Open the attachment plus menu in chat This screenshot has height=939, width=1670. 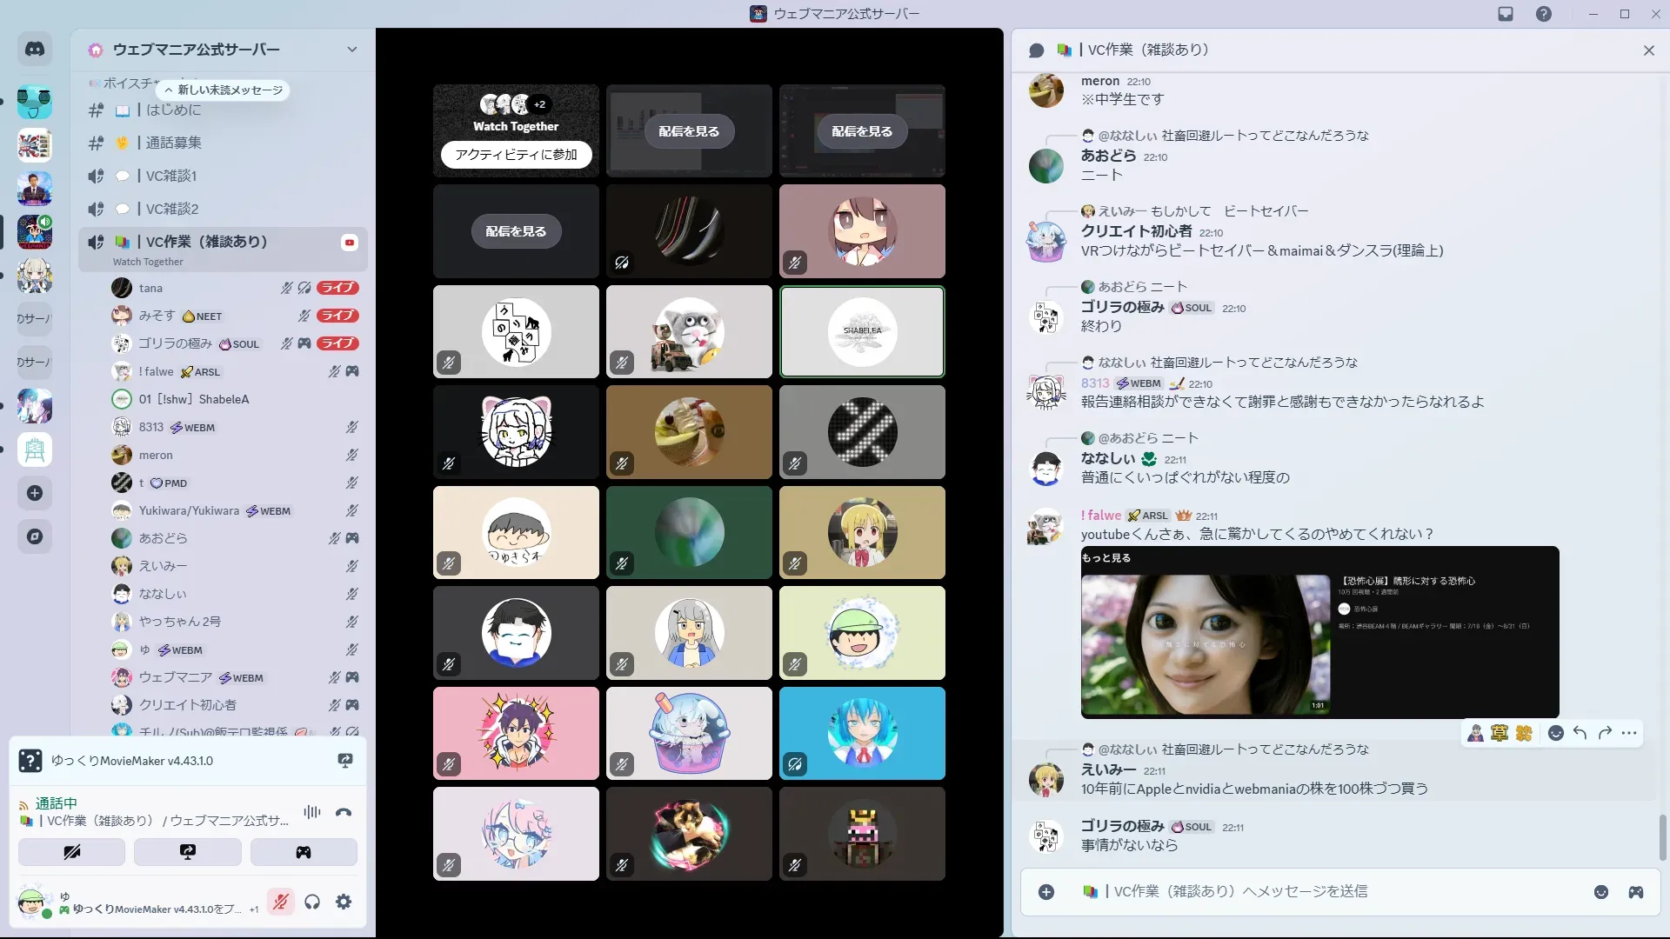tap(1046, 892)
